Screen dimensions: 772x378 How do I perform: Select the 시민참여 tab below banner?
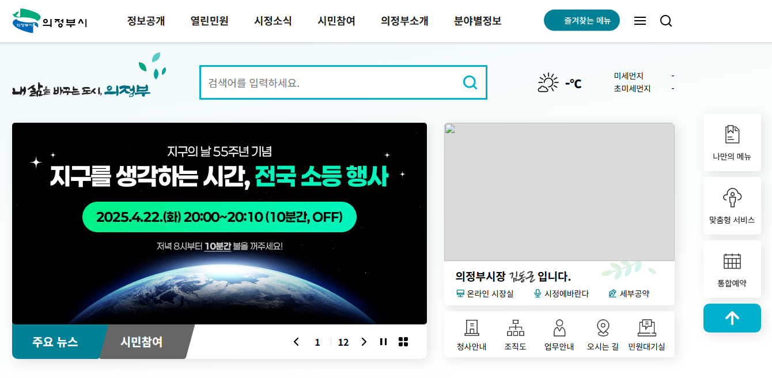point(142,342)
